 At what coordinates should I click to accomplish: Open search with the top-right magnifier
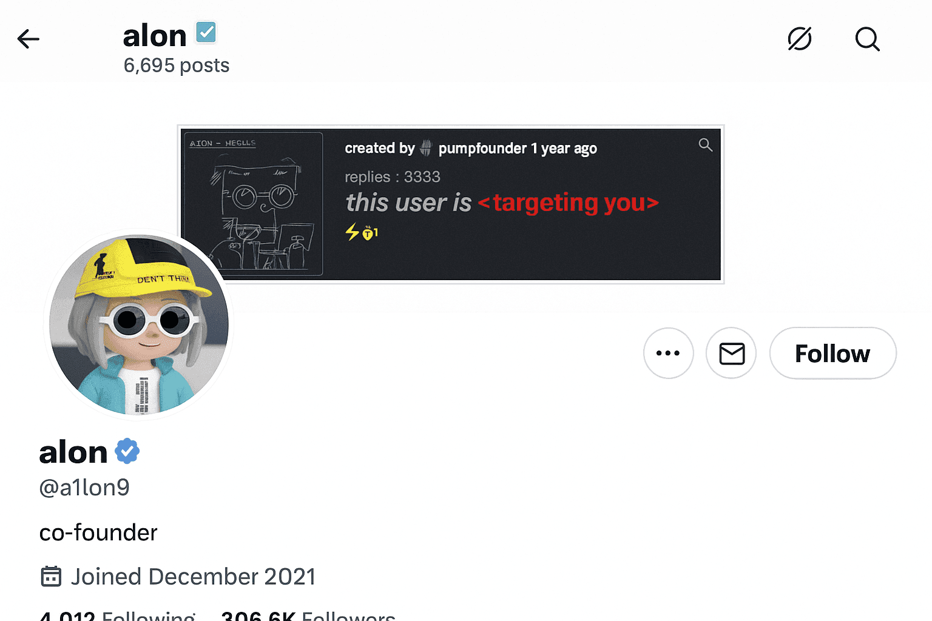[x=867, y=39]
